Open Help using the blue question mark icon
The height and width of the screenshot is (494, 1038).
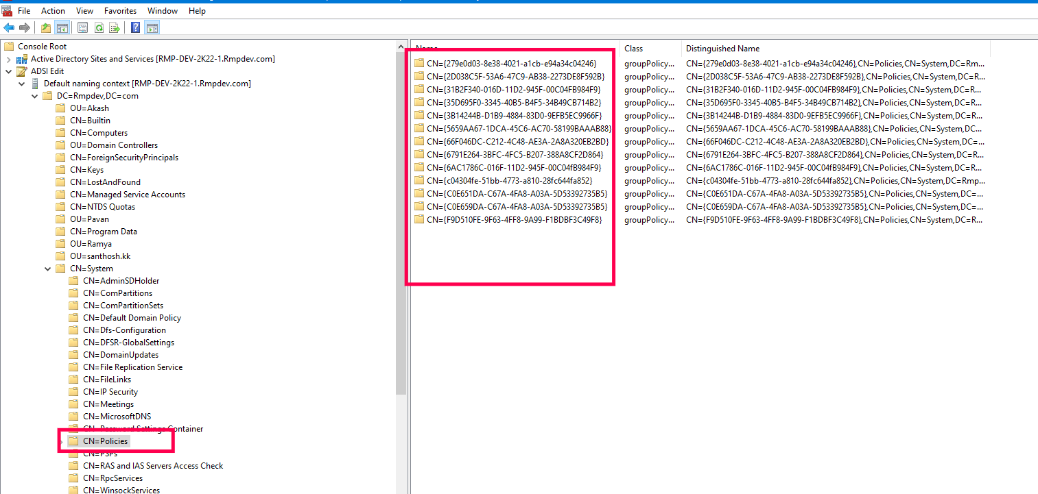[x=134, y=27]
